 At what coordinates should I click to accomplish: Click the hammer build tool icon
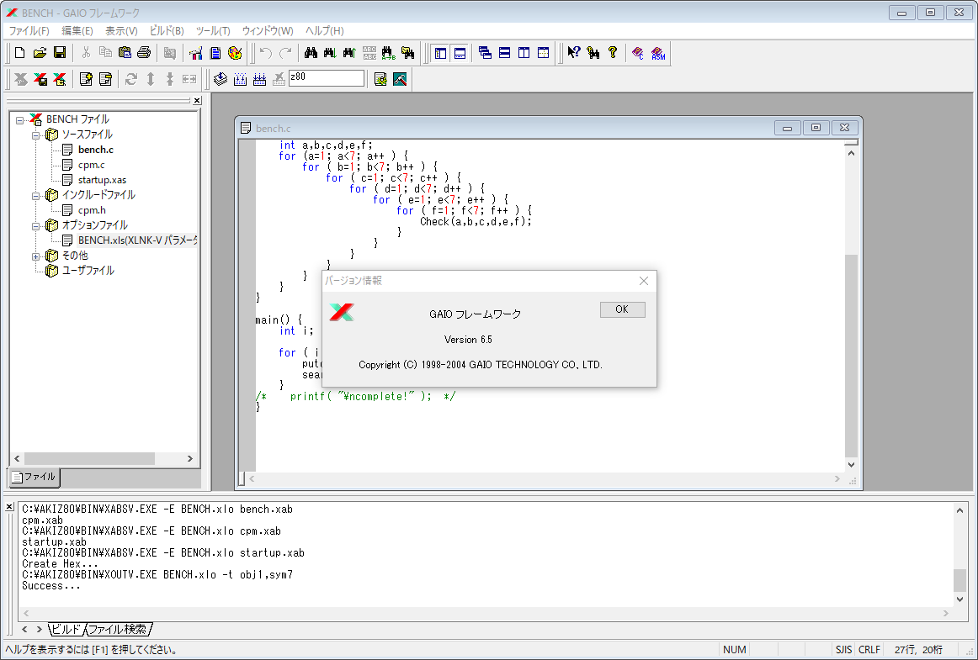point(400,79)
